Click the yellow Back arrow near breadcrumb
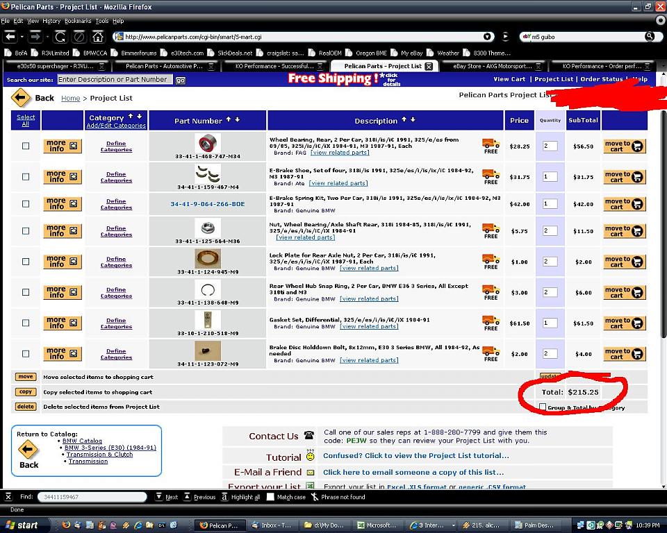This screenshot has width=667, height=533. point(21,98)
